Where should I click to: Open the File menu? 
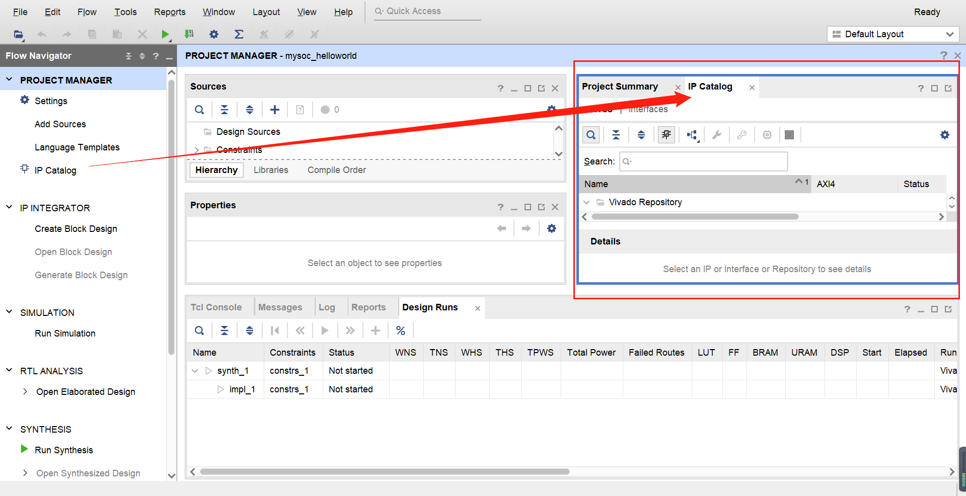click(20, 12)
